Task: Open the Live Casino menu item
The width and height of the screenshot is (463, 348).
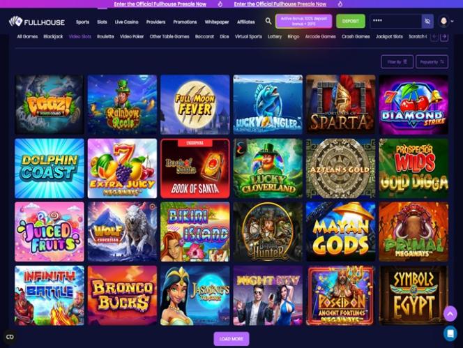Action: (x=126, y=22)
